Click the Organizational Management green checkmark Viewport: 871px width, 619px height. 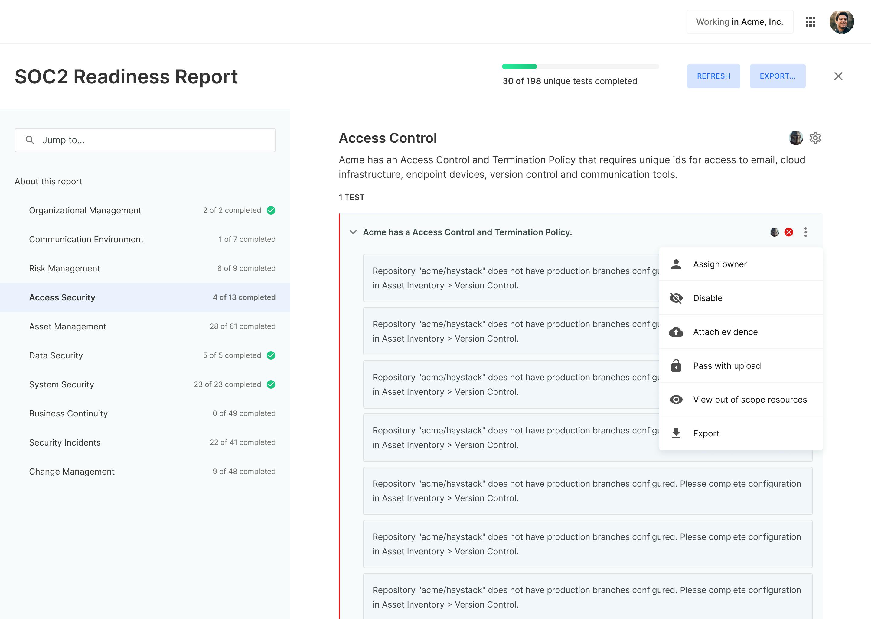click(x=271, y=210)
